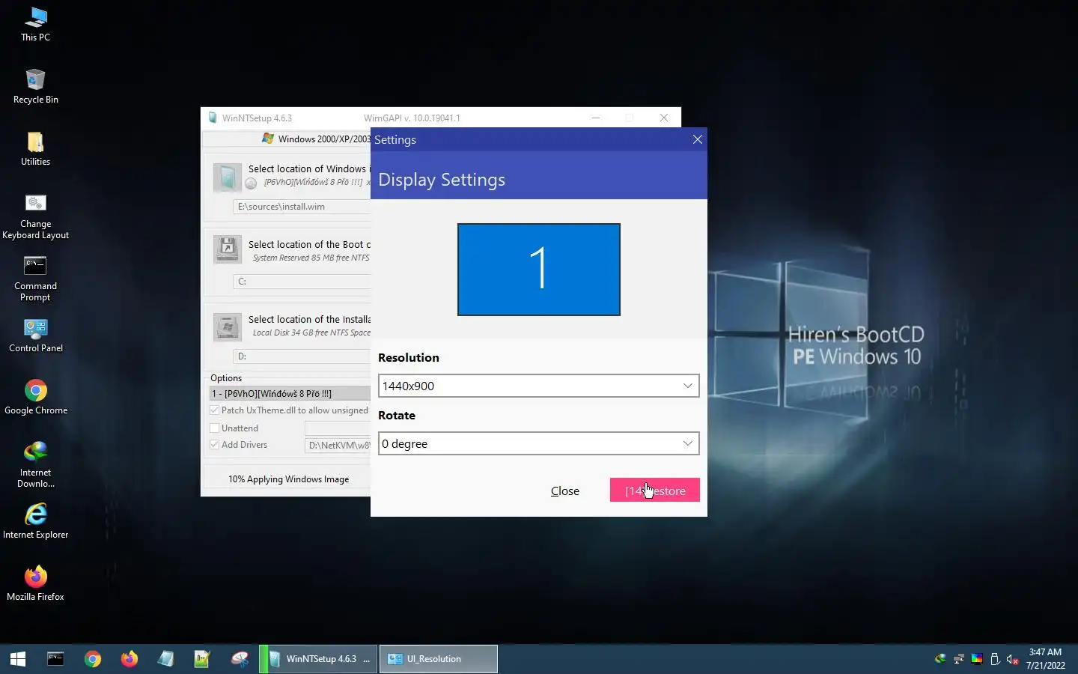Screen dimensions: 1078x674
Task: Click the installation drive icon in WinNTSetup
Action: pos(227,327)
